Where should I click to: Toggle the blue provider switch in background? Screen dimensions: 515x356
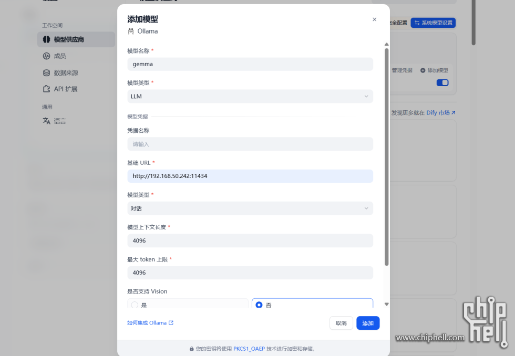coord(442,82)
